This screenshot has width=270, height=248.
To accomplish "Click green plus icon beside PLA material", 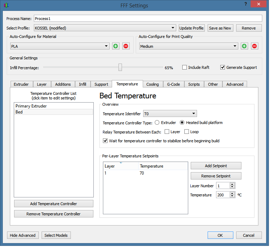I will click(x=116, y=46).
